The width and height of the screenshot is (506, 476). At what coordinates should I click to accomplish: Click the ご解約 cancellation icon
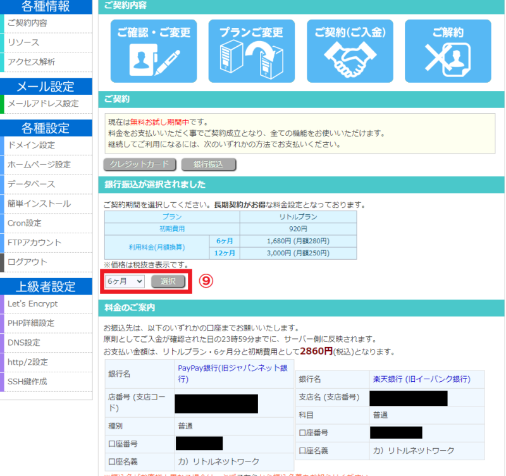point(448,51)
